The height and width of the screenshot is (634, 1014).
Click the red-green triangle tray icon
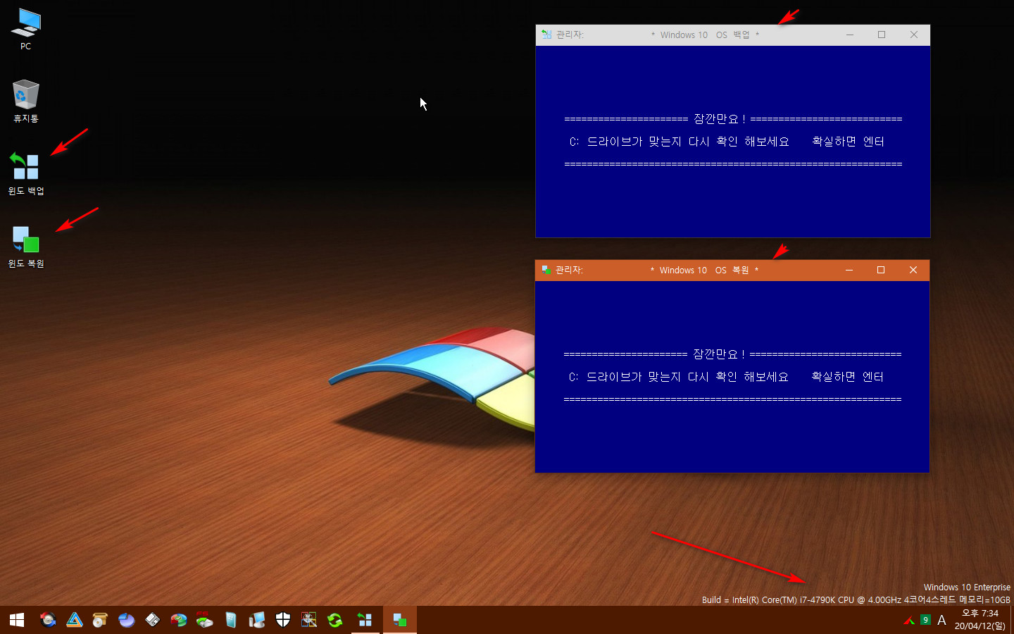909,620
